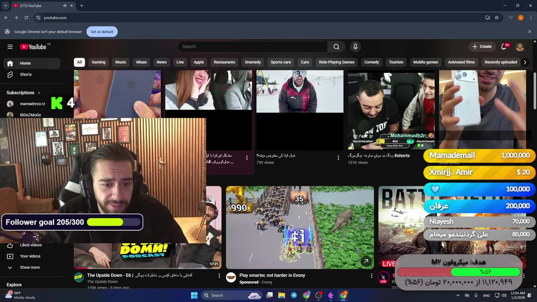
Task: Dismiss the default browser infobar
Action: 529,31
